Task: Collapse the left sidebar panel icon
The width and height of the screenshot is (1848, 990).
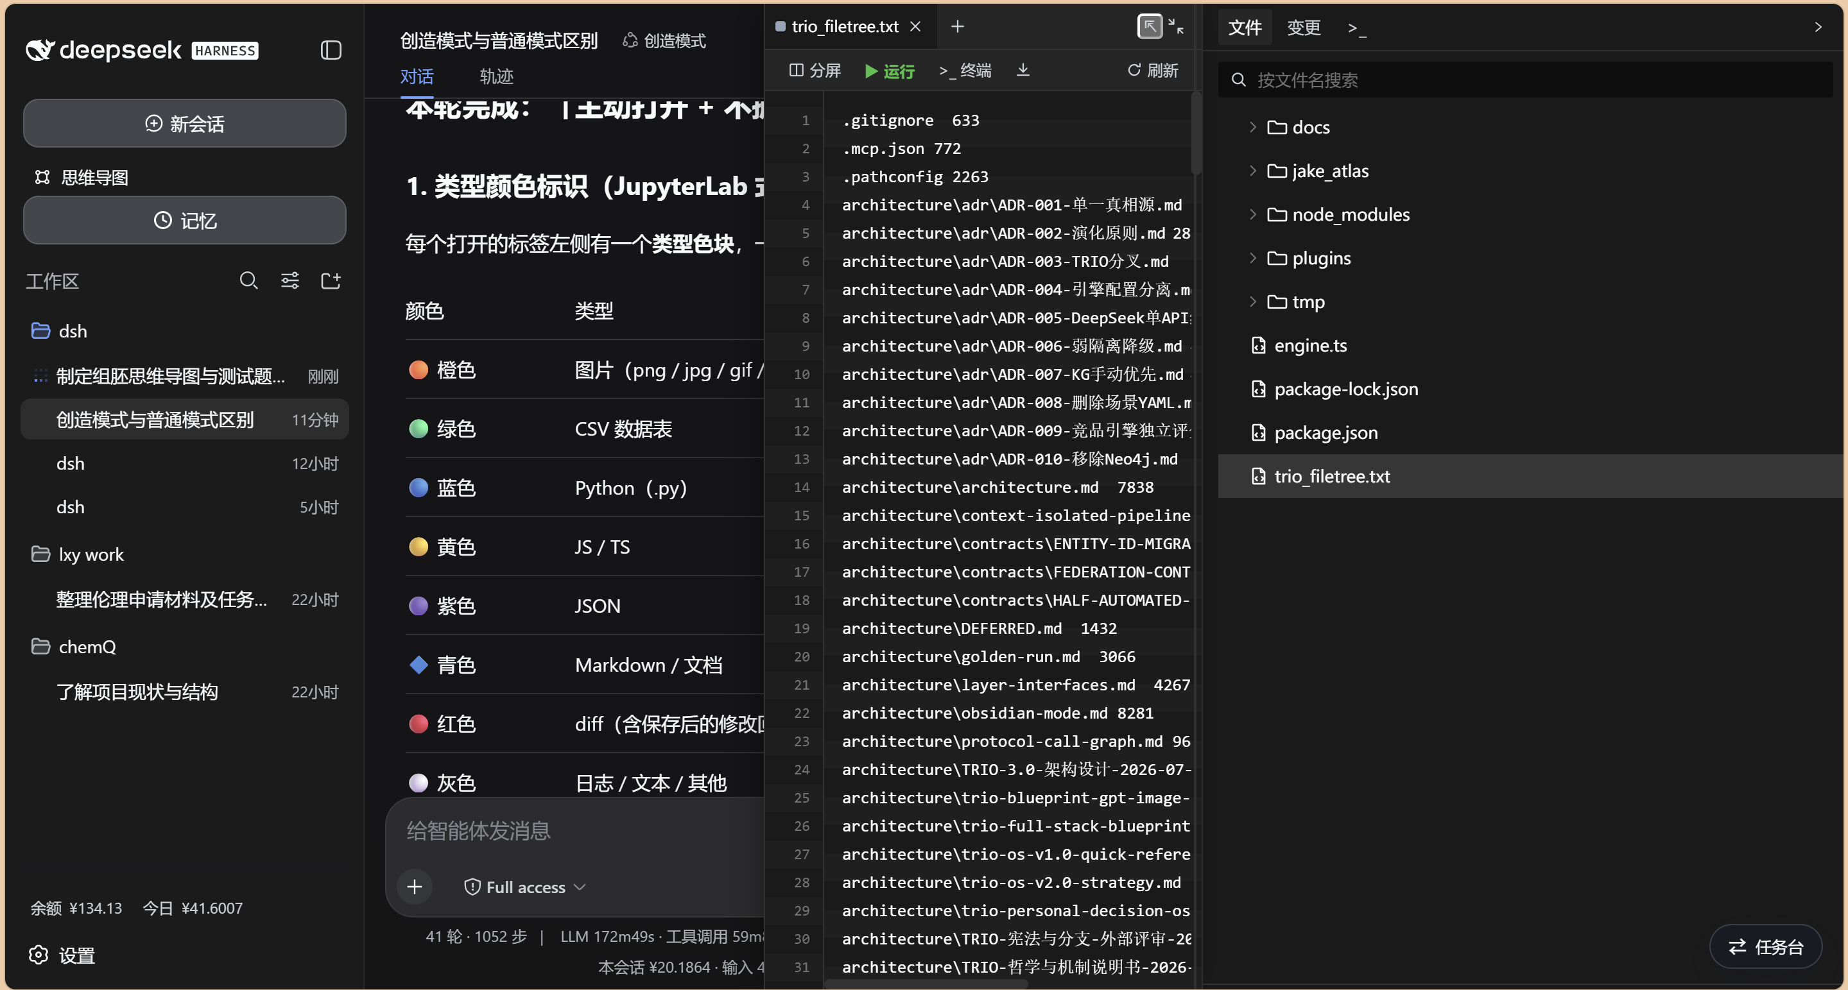Action: click(x=331, y=50)
